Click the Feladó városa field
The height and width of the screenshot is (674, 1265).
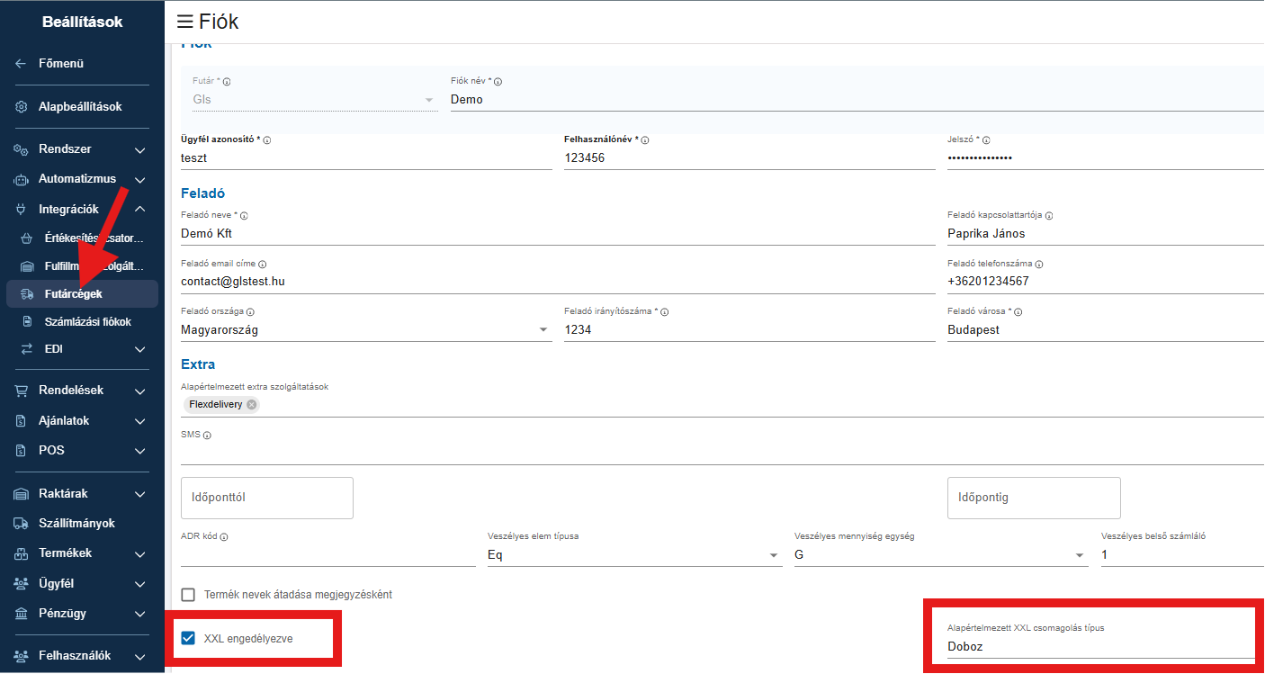coord(1106,330)
